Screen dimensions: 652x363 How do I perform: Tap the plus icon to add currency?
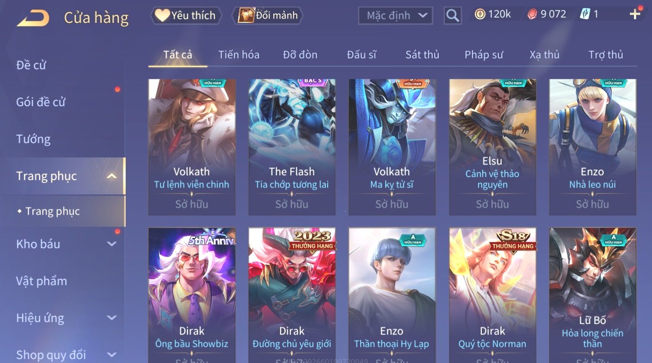pyautogui.click(x=635, y=14)
